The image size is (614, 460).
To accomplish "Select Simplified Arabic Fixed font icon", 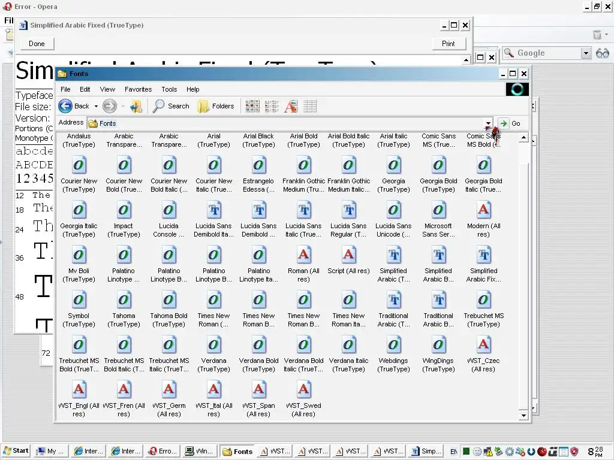I will (484, 255).
